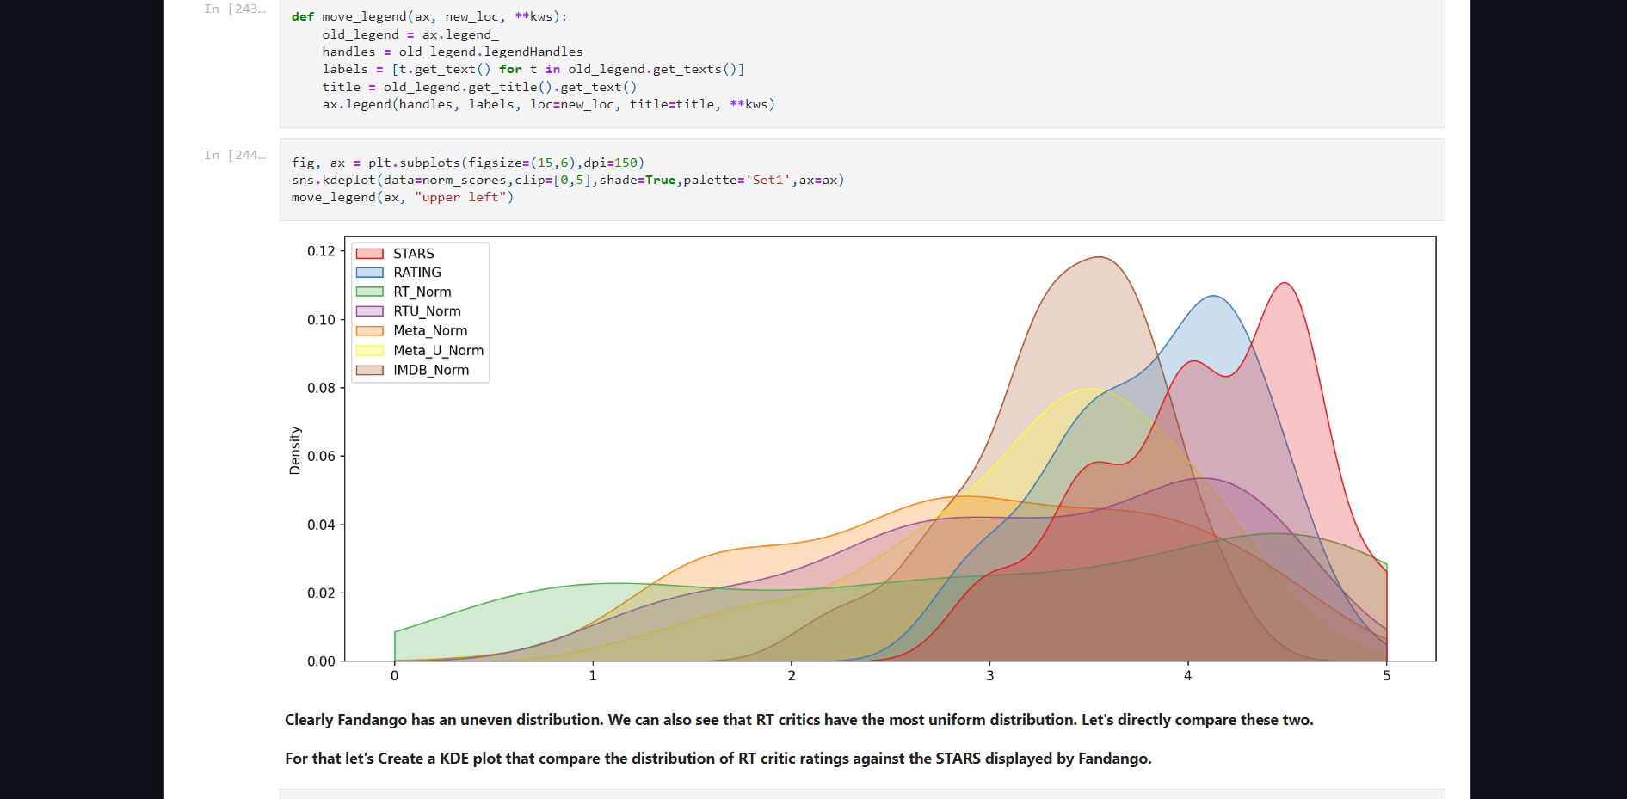The height and width of the screenshot is (799, 1627).
Task: Click the green RT_Norm legend swatch
Action: click(369, 292)
